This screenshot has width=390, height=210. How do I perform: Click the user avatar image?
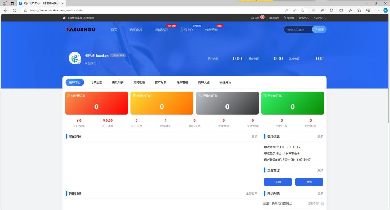pos(74,58)
